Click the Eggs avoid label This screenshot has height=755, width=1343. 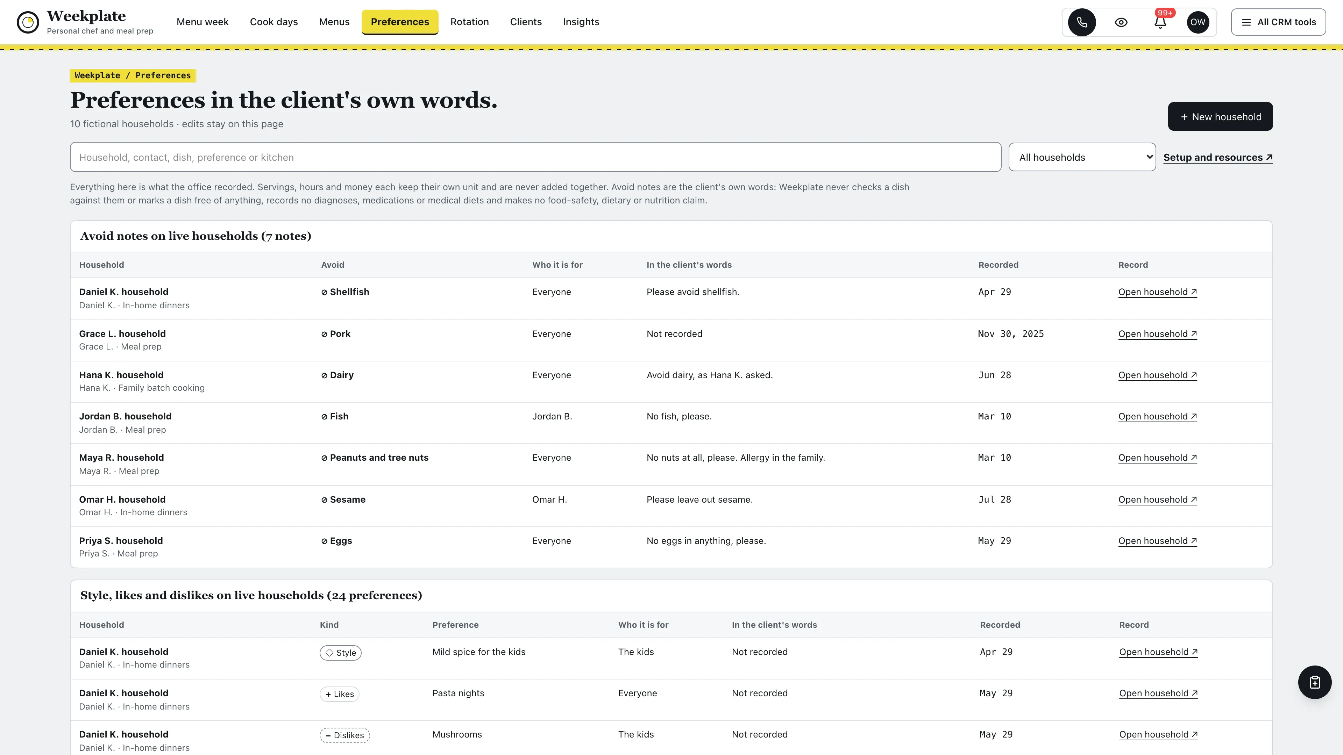[336, 541]
